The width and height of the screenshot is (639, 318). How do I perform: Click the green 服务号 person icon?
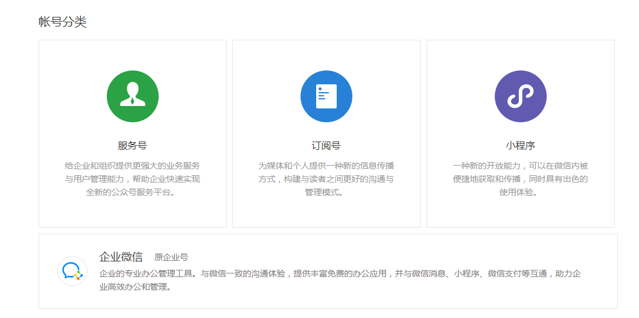pyautogui.click(x=132, y=96)
